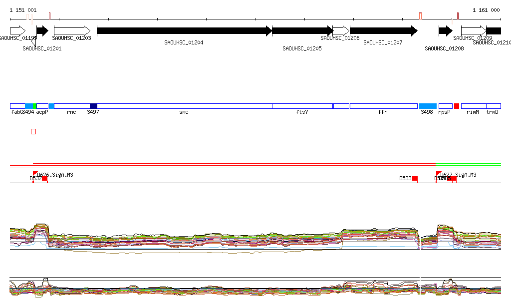Screen dimensions: 511x305
Task: Select the S498 light blue segment
Action: (428, 106)
